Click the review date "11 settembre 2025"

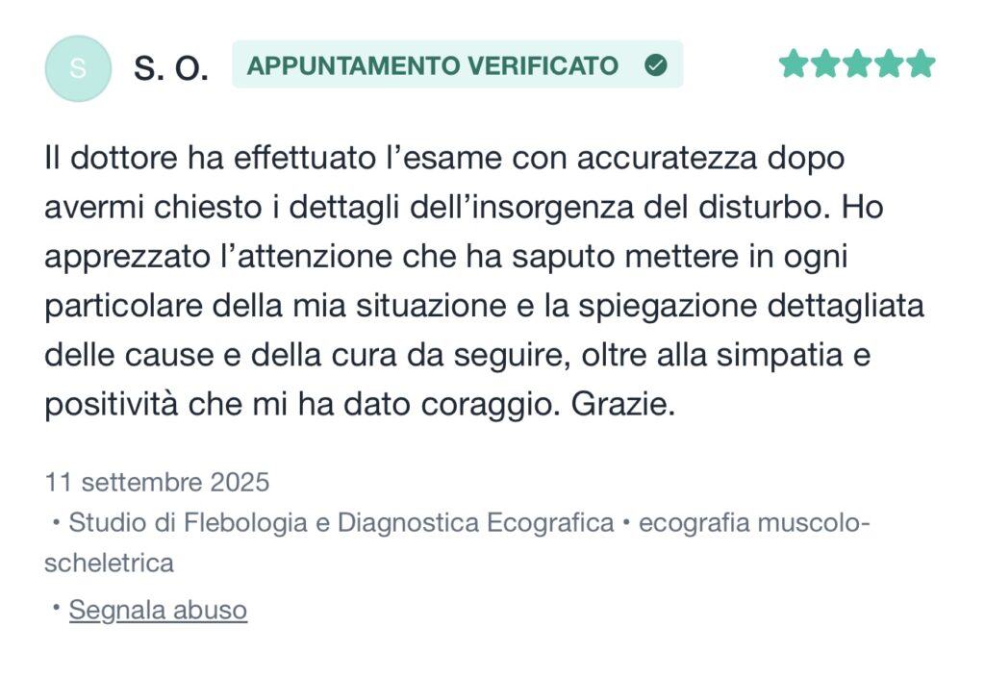pyautogui.click(x=157, y=481)
